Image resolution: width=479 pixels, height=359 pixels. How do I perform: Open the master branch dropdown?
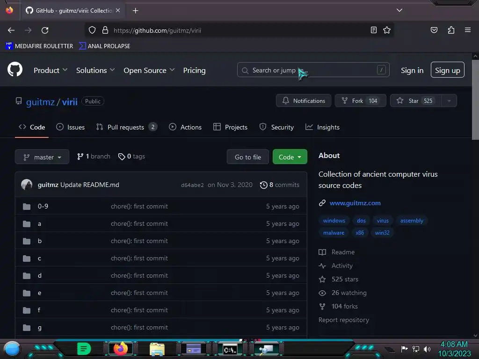pos(42,157)
